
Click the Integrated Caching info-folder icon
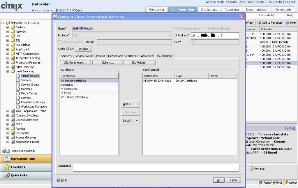(x=13, y=58)
